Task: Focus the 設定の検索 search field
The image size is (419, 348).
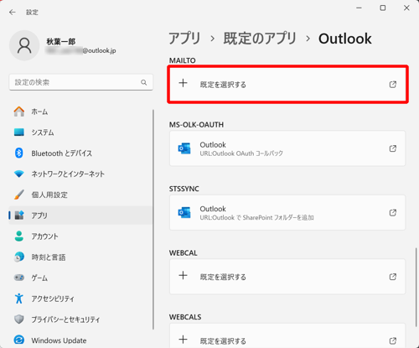Action: [x=81, y=82]
